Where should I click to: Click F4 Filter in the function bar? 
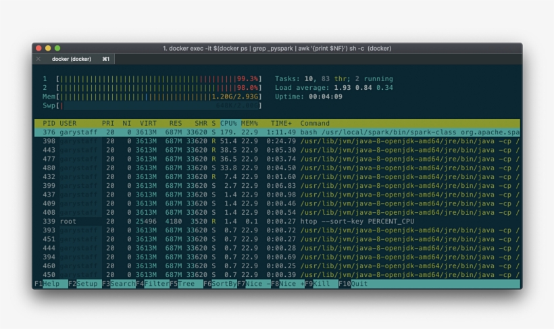click(x=153, y=284)
